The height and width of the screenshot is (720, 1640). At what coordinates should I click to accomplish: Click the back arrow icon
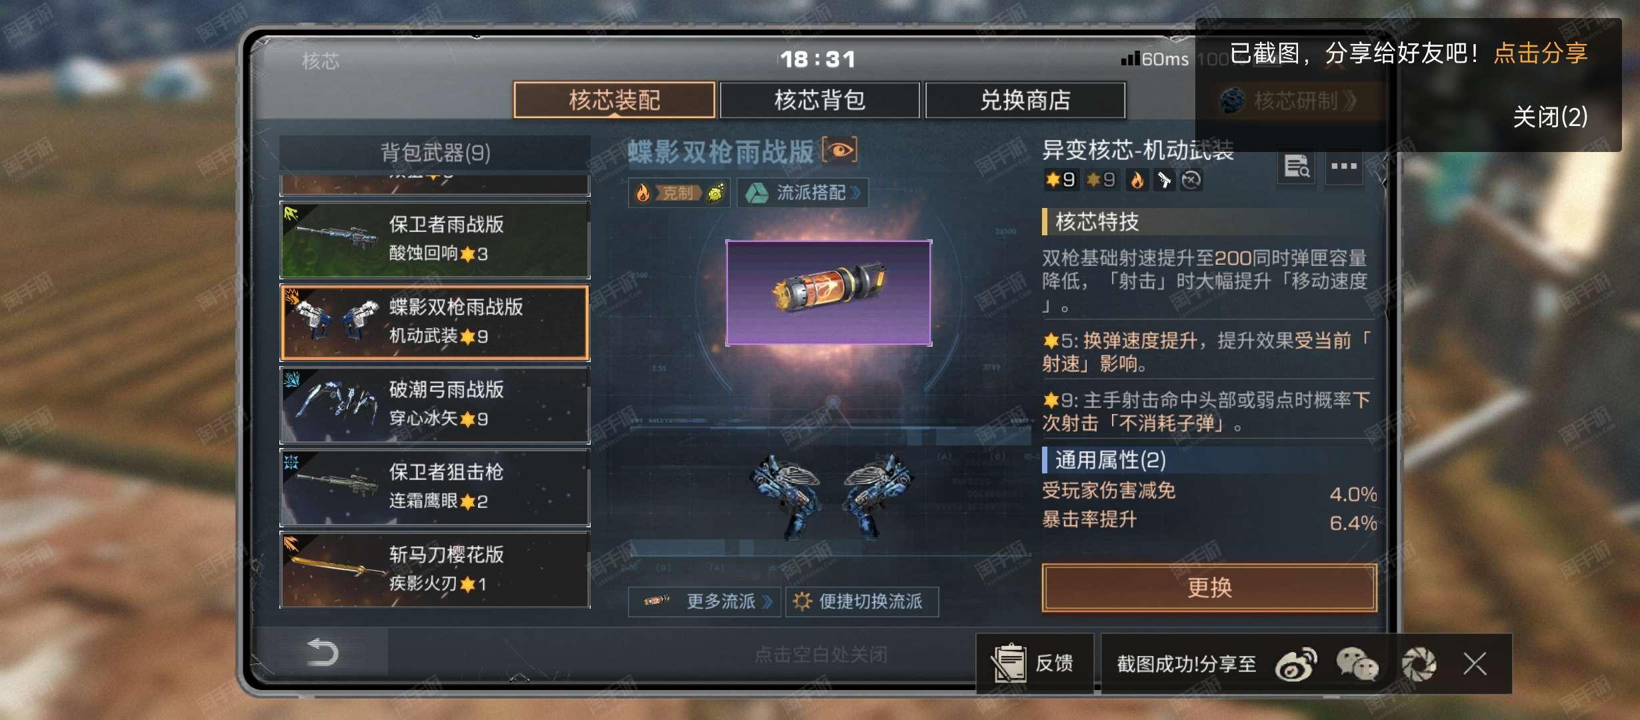coord(323,652)
